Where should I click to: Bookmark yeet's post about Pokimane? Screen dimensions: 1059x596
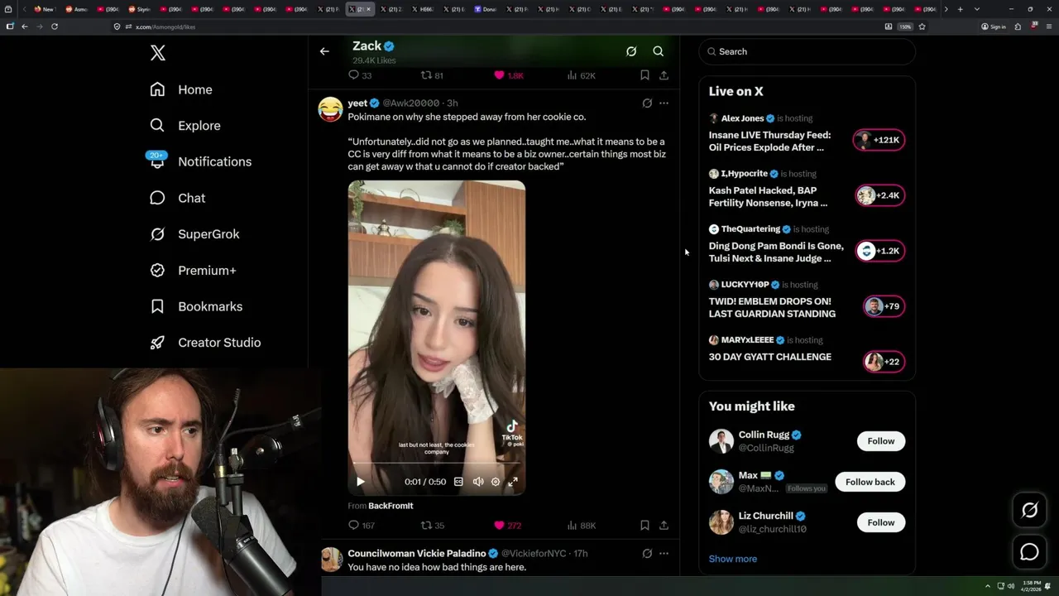pos(645,526)
